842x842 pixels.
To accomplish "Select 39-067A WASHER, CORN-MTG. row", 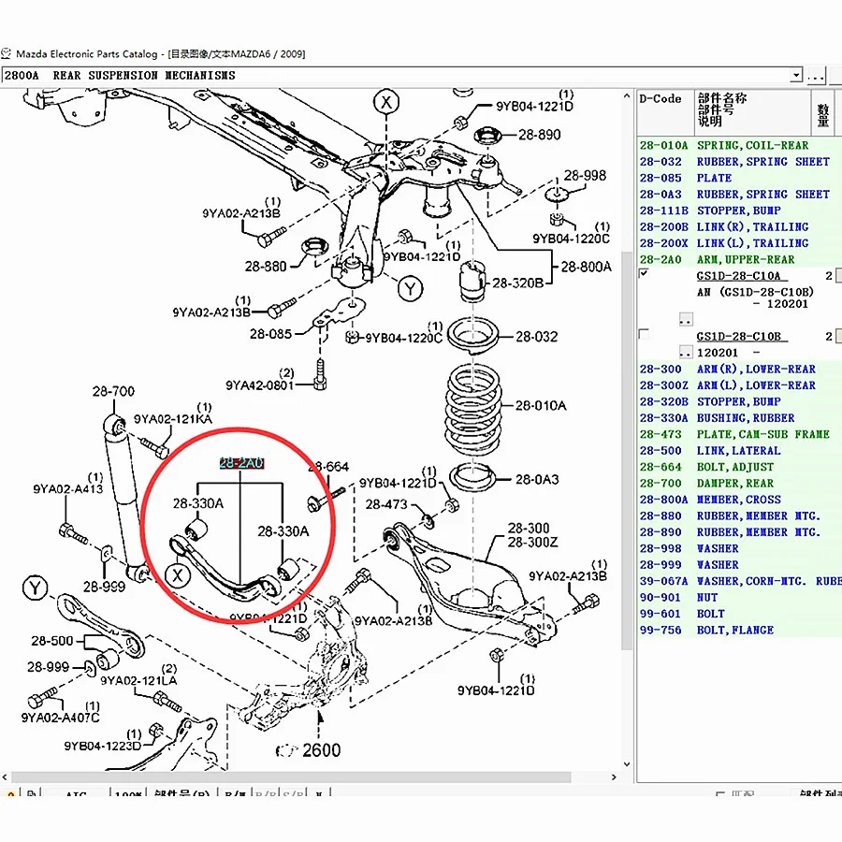I will click(x=739, y=582).
